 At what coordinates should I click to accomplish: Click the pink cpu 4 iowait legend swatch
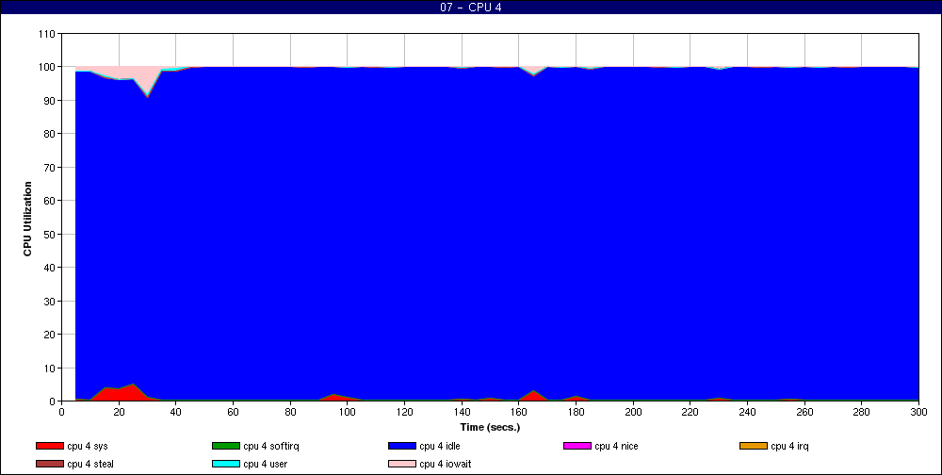click(402, 465)
